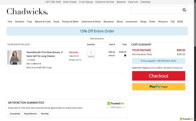
Task: Open the Tops category menu
Action: (x=29, y=22)
